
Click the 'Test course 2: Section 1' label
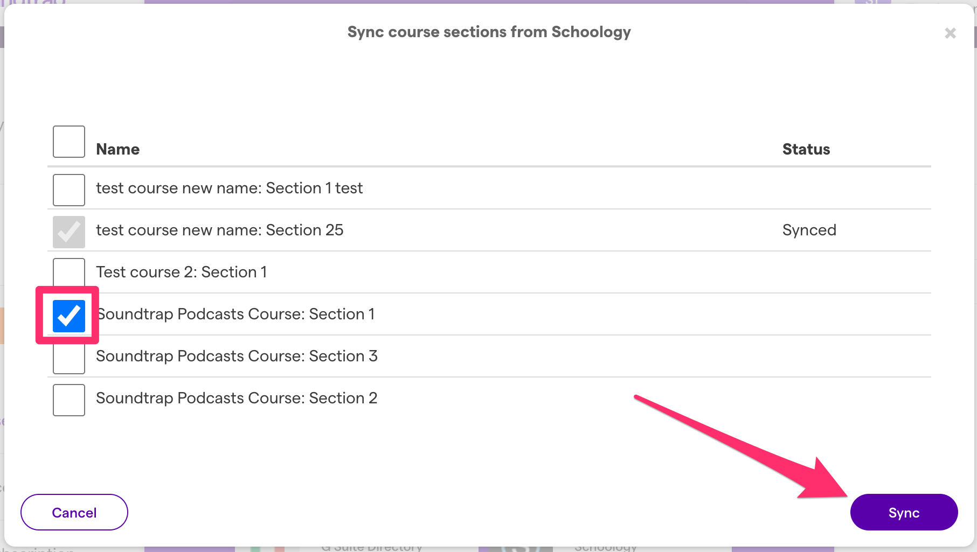point(181,272)
